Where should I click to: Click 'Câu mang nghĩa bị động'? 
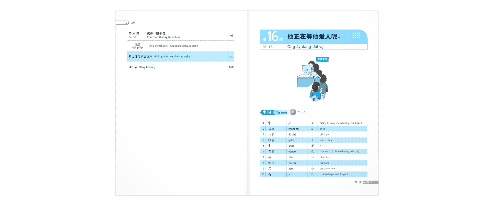point(184,46)
